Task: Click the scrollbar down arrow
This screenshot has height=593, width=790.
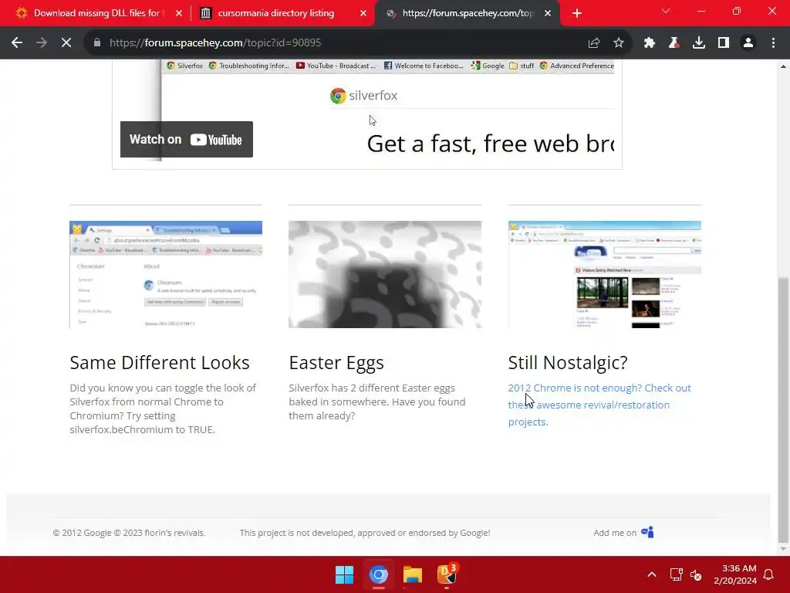Action: (783, 549)
